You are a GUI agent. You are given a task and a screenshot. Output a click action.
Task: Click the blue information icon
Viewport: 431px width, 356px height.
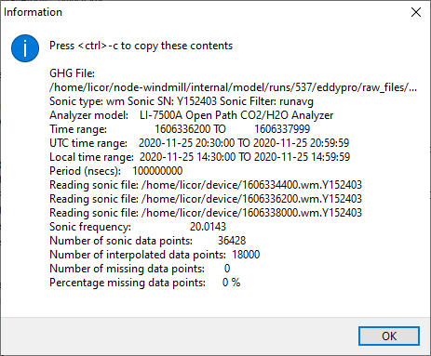(x=25, y=48)
